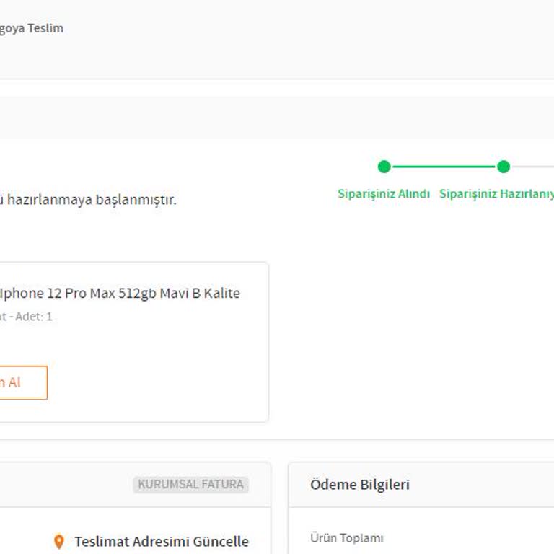Image resolution: width=554 pixels, height=554 pixels.
Task: Click the orange-outlined Al button
Action: pos(23,382)
